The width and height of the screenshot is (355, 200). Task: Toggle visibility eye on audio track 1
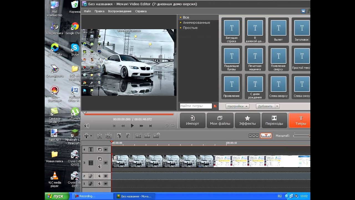[x=106, y=184]
